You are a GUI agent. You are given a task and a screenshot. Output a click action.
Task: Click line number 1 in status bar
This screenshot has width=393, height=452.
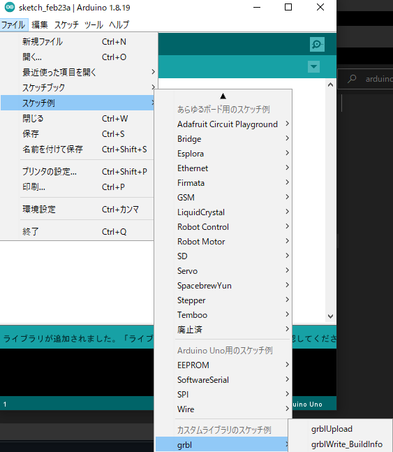tap(5, 404)
